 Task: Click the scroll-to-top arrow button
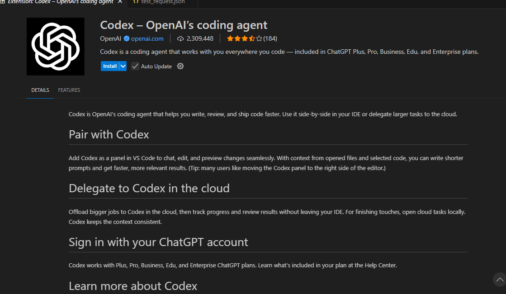(500, 280)
